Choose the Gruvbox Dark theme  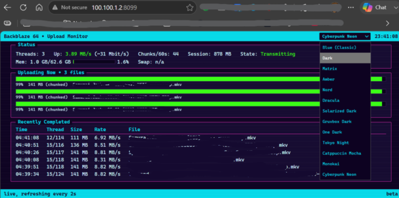345,122
